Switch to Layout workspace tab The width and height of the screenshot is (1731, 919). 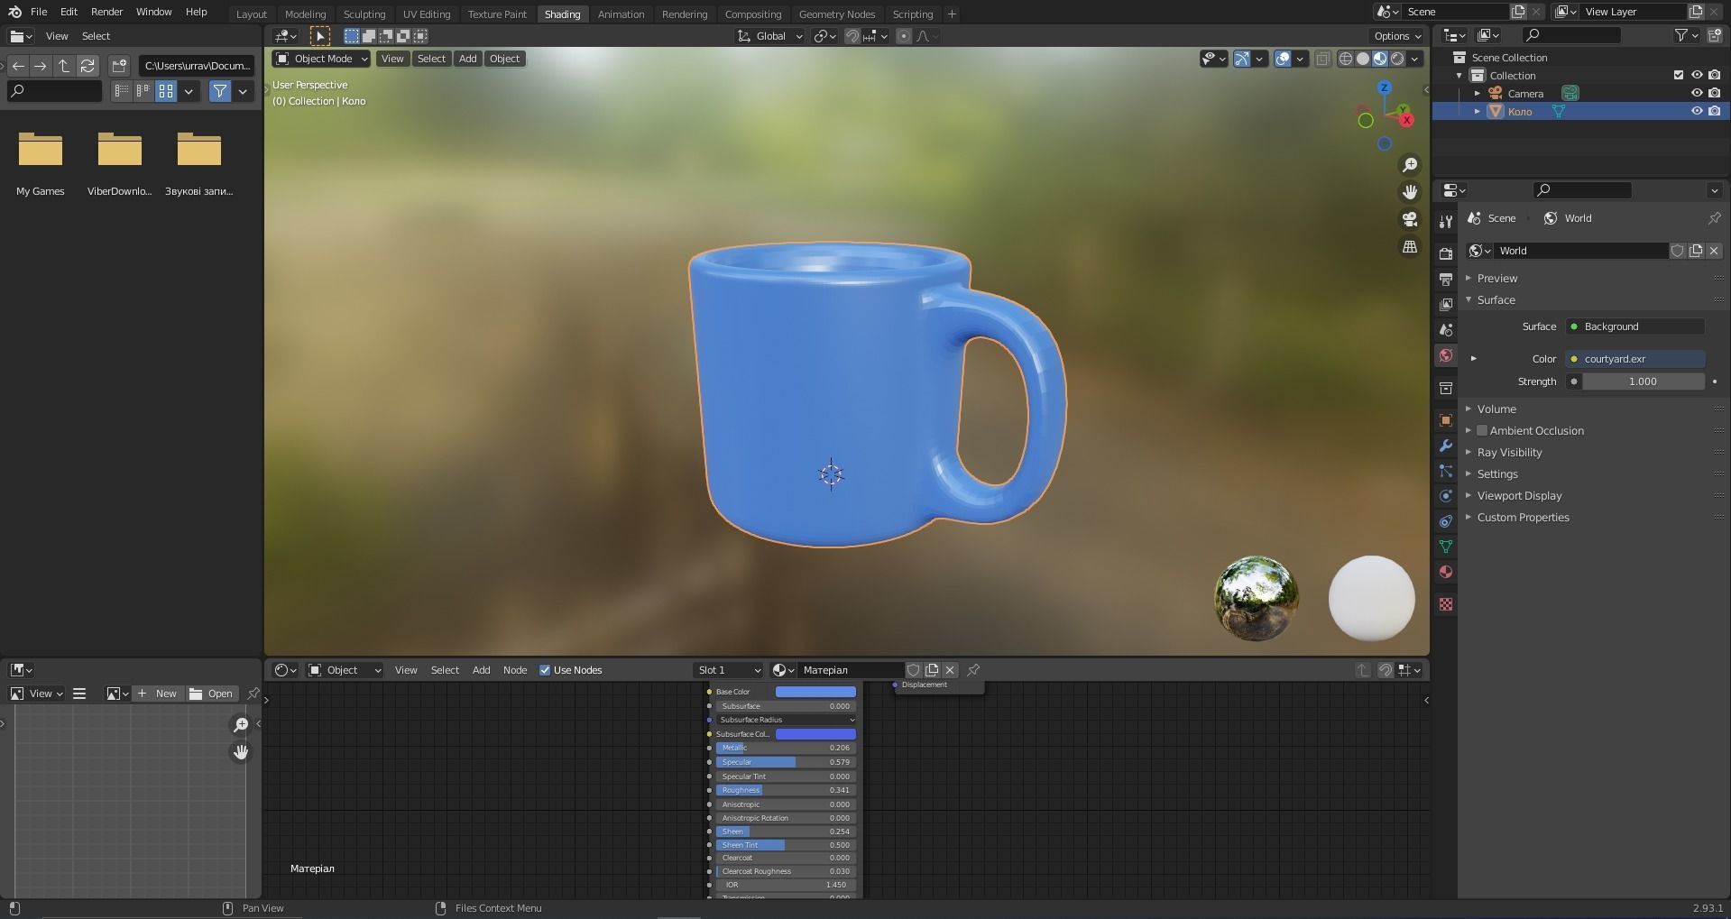tap(252, 14)
